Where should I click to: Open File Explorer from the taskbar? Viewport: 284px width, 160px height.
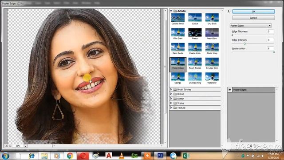[x=44, y=156]
